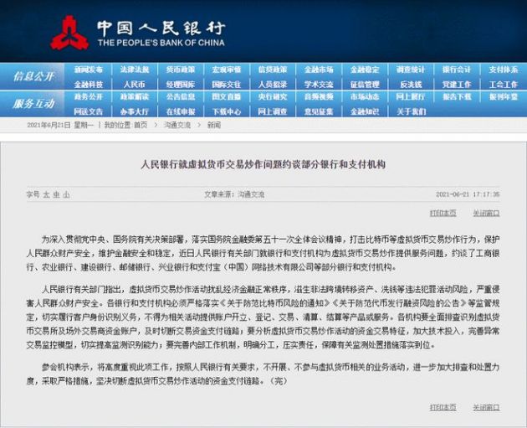Select 宏观审慎 in the navigation
Image resolution: width=527 pixels, height=428 pixels.
pos(227,70)
